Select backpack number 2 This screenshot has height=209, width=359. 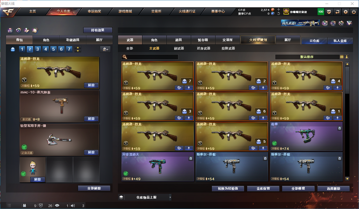[x=30, y=49]
